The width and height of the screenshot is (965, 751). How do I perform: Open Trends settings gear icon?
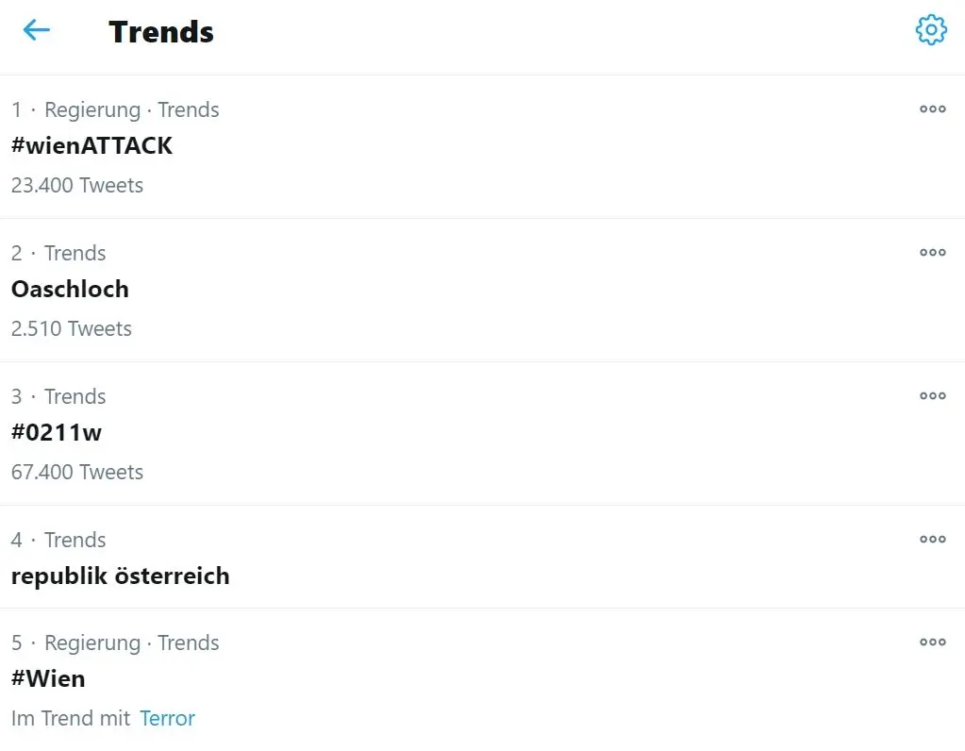pyautogui.click(x=931, y=29)
